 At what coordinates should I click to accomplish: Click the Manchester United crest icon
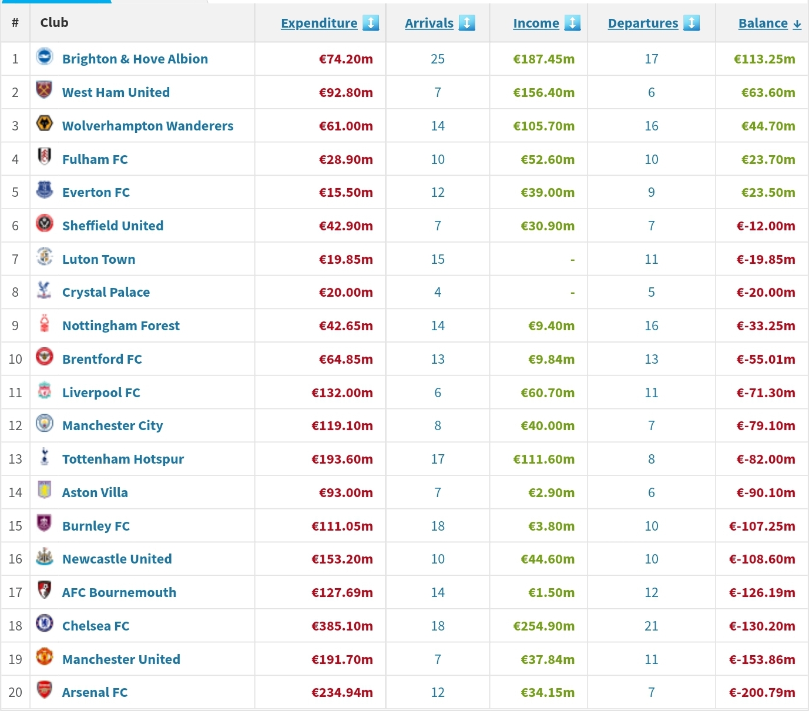click(44, 656)
